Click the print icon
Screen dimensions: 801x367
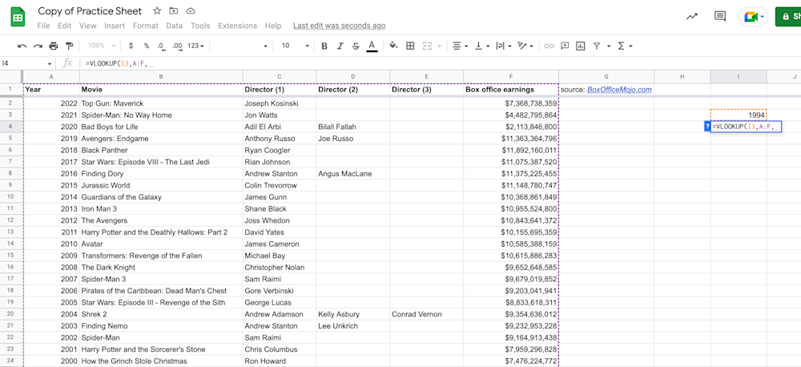point(54,46)
